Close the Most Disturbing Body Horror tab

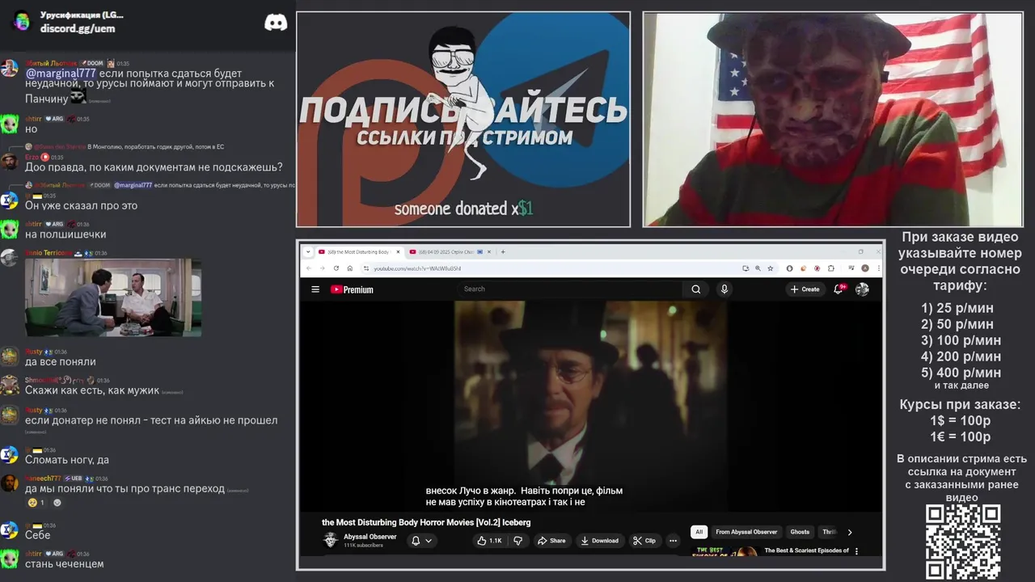[x=399, y=252]
